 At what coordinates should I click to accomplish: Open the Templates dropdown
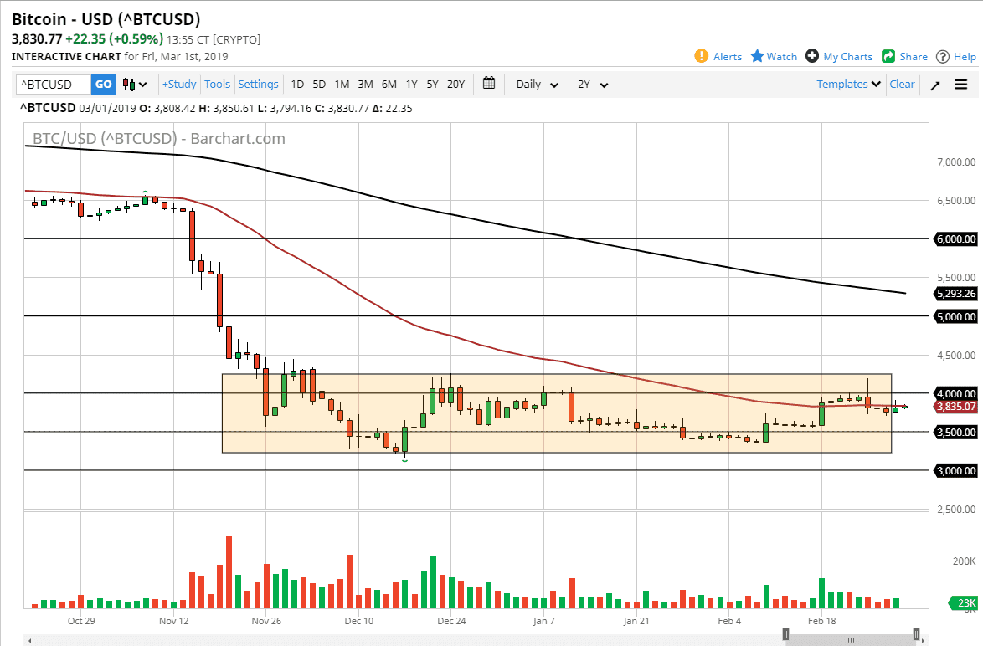coord(848,84)
